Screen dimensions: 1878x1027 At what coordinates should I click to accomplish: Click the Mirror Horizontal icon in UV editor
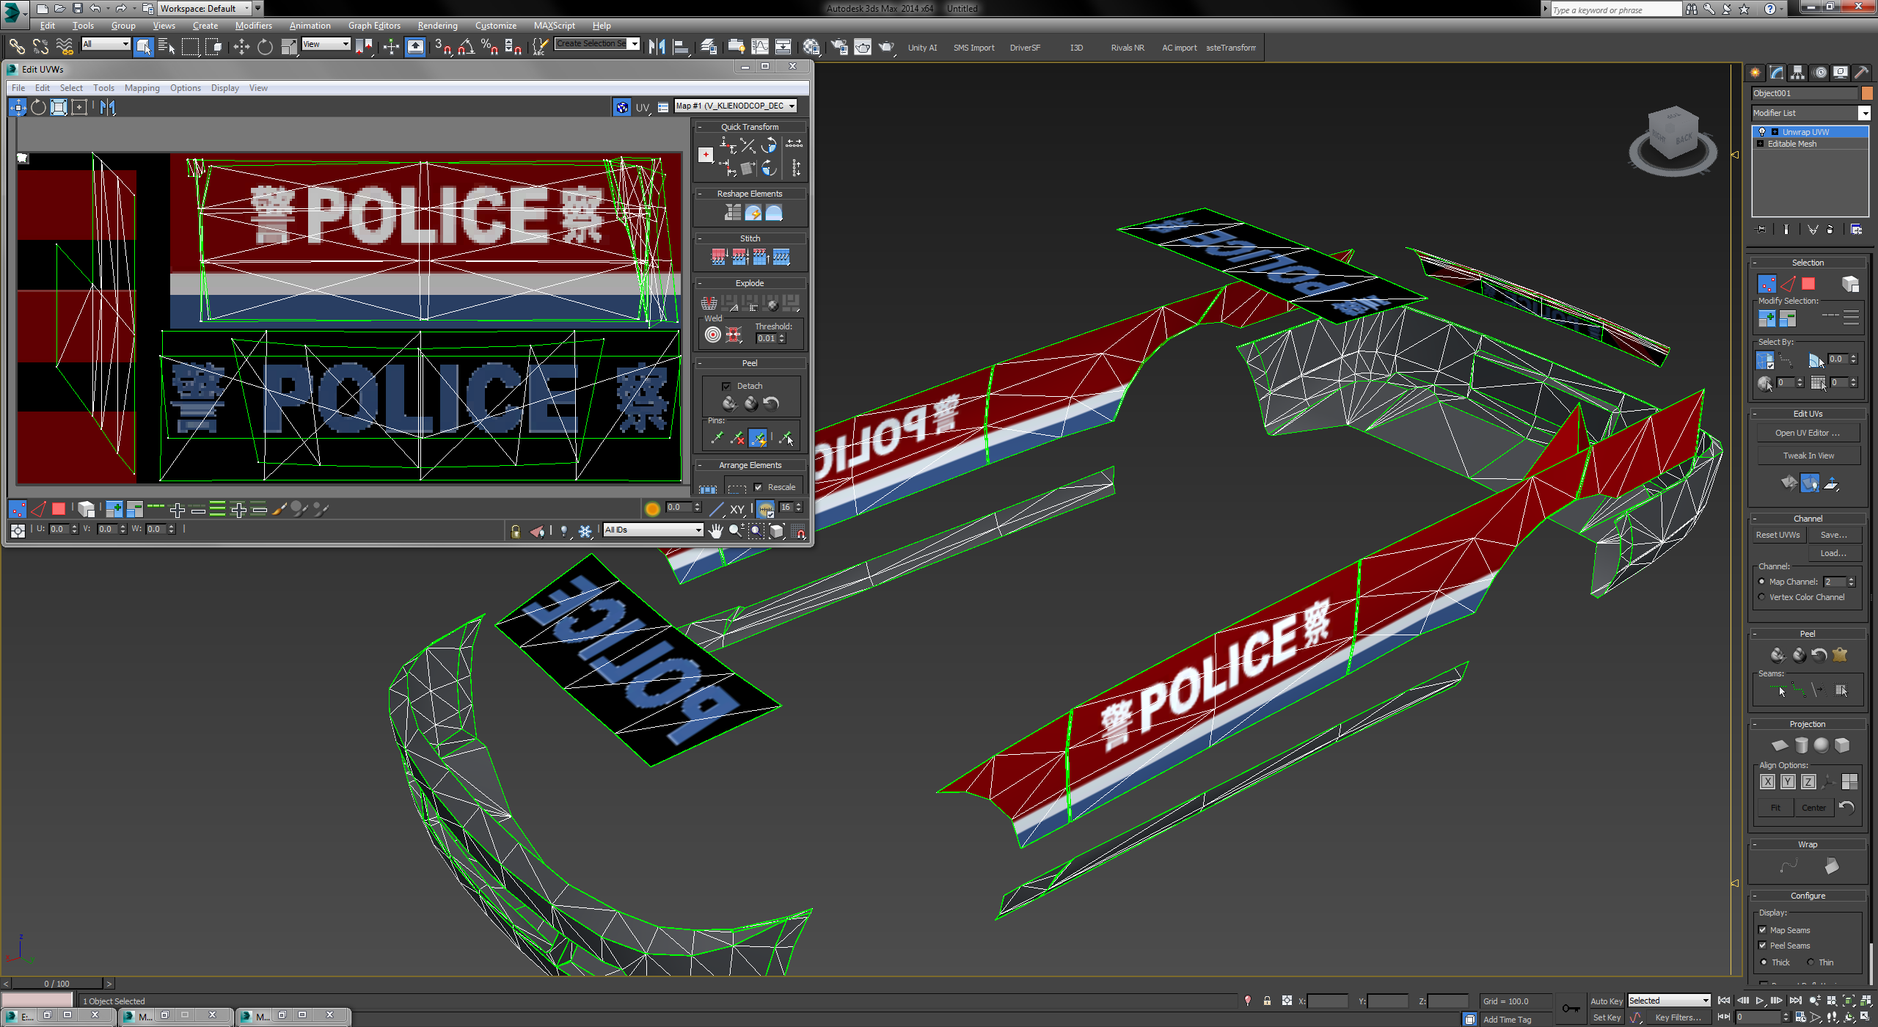click(x=108, y=107)
